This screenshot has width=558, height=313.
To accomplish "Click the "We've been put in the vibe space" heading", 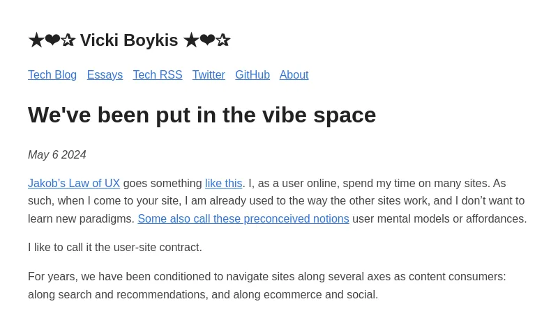I will [202, 115].
